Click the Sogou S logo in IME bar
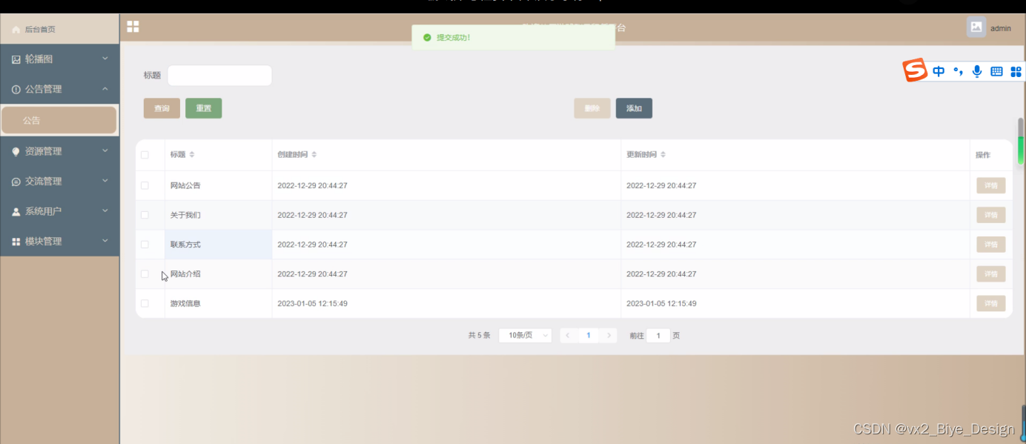This screenshot has width=1026, height=444. 915,70
